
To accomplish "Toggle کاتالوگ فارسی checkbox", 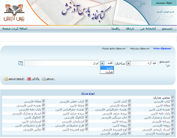I will point(86,117).
